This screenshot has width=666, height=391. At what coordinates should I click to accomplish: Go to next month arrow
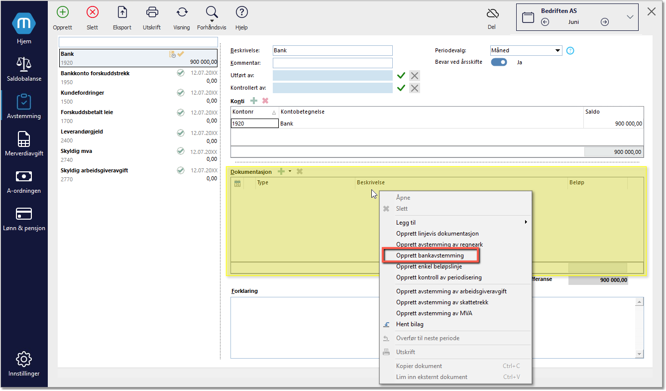pyautogui.click(x=605, y=22)
